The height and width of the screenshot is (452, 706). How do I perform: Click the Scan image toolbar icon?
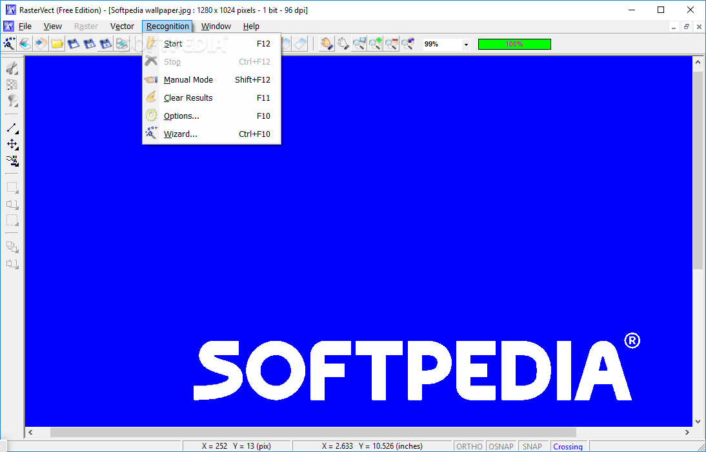tap(25, 44)
